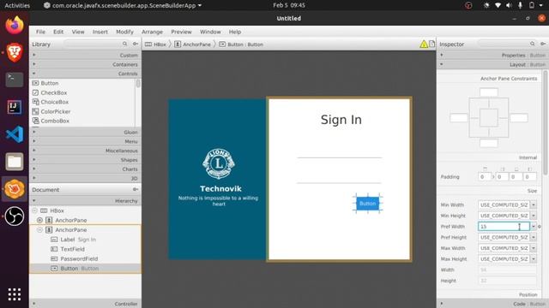Image resolution: width=549 pixels, height=308 pixels.
Task: Open the Document panel options menu
Action: pyautogui.click(x=136, y=190)
